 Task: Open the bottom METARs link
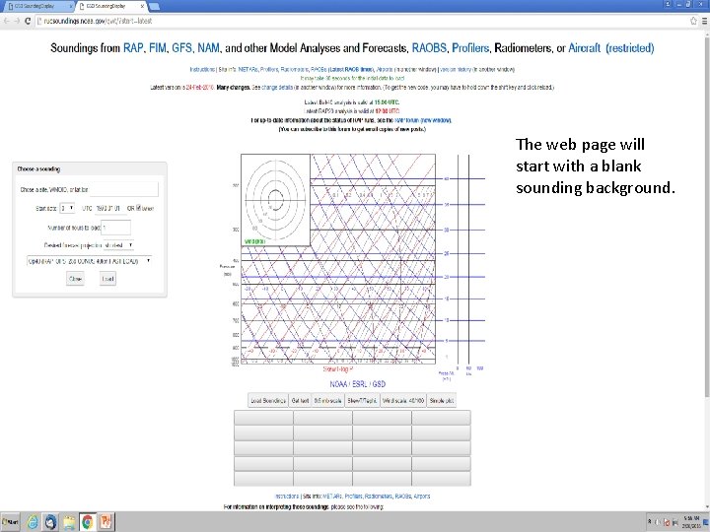(332, 497)
